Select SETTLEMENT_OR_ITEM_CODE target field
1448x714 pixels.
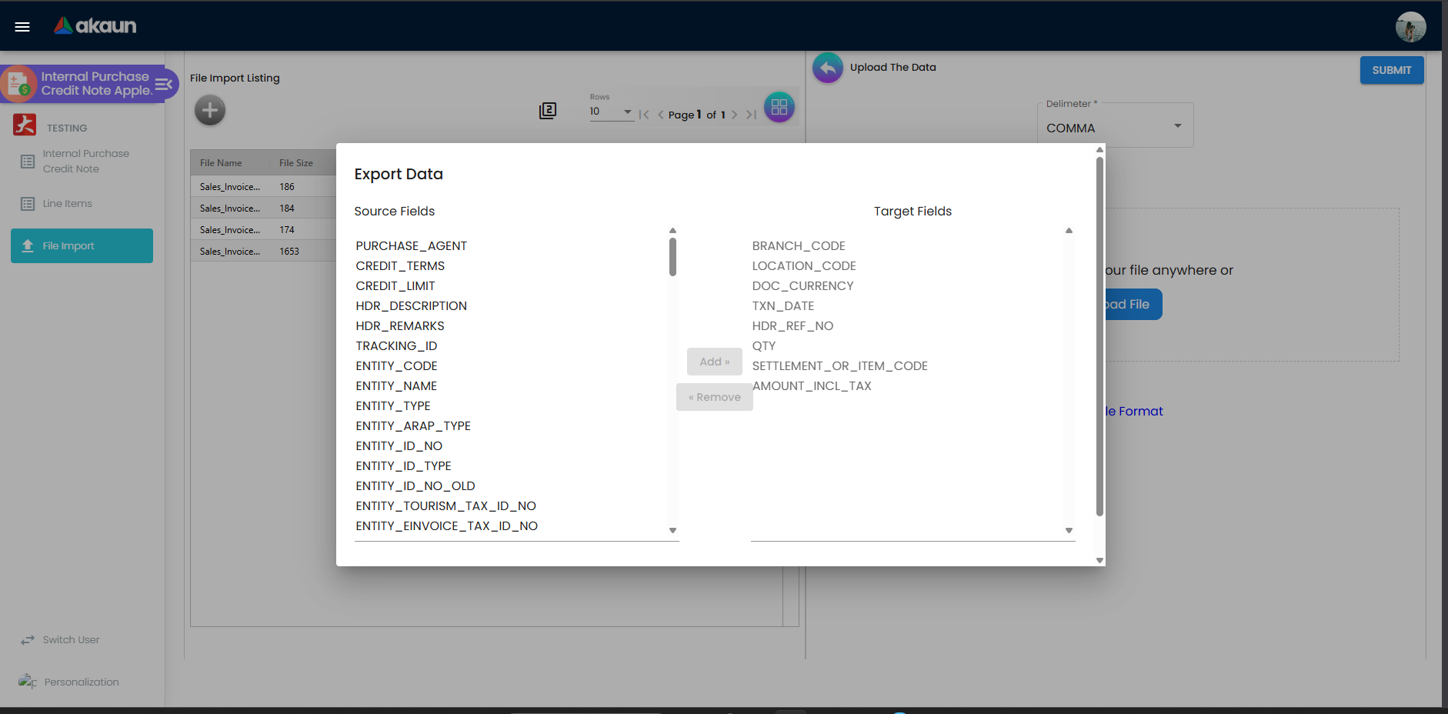(x=907, y=366)
